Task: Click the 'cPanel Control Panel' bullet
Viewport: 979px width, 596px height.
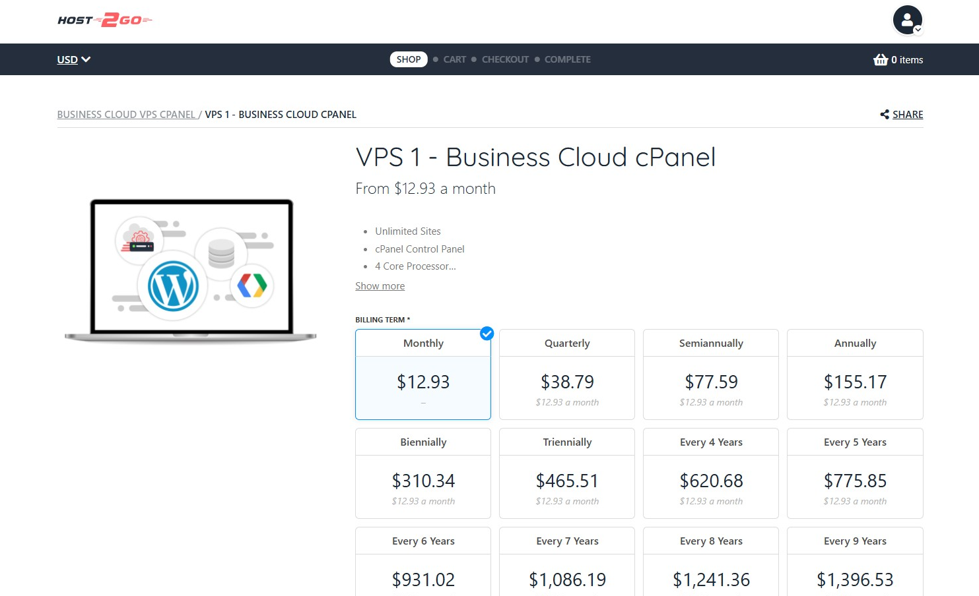Action: (x=420, y=249)
